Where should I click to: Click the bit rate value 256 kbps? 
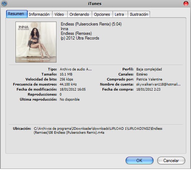[x=67, y=79]
